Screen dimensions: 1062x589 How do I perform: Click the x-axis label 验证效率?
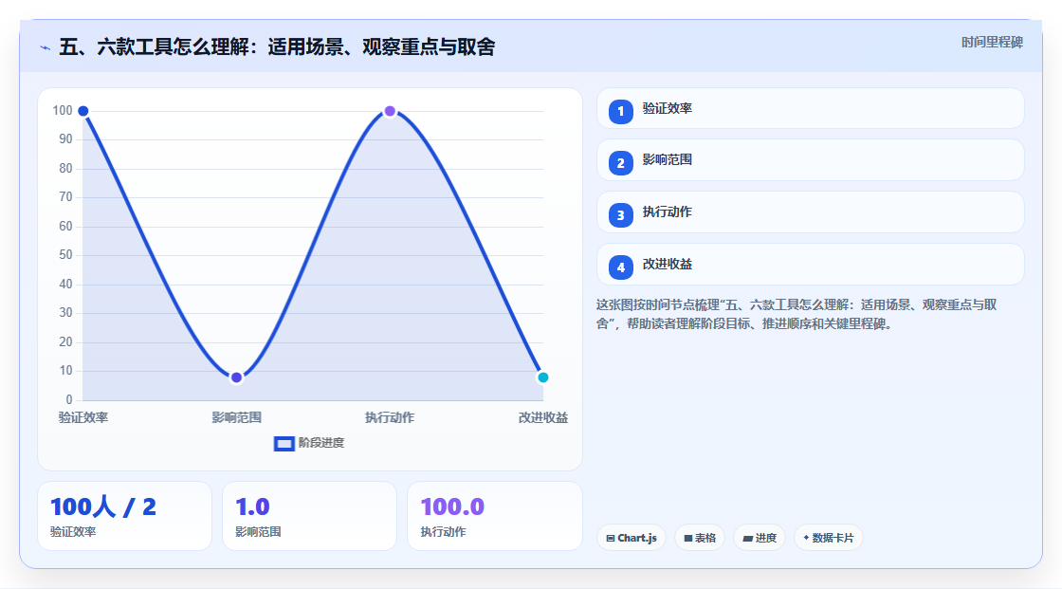pyautogui.click(x=83, y=417)
